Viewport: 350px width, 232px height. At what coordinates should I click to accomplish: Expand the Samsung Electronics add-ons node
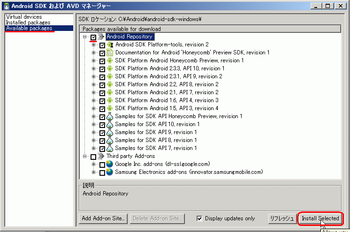(93, 172)
